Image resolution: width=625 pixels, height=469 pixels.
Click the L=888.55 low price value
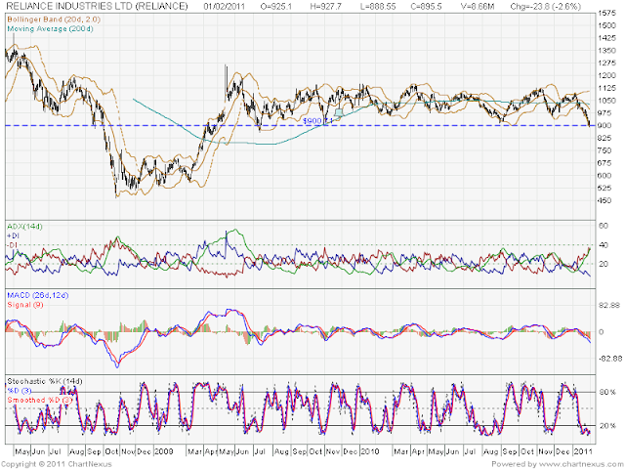(378, 7)
